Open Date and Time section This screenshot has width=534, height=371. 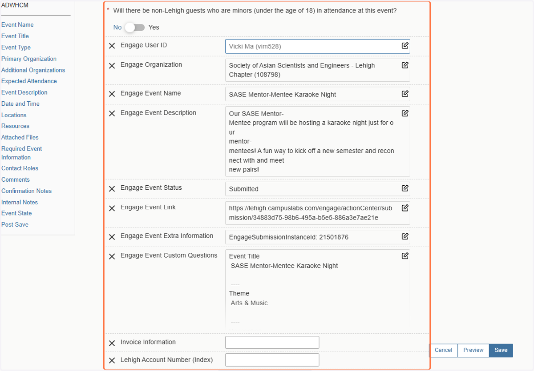point(20,104)
